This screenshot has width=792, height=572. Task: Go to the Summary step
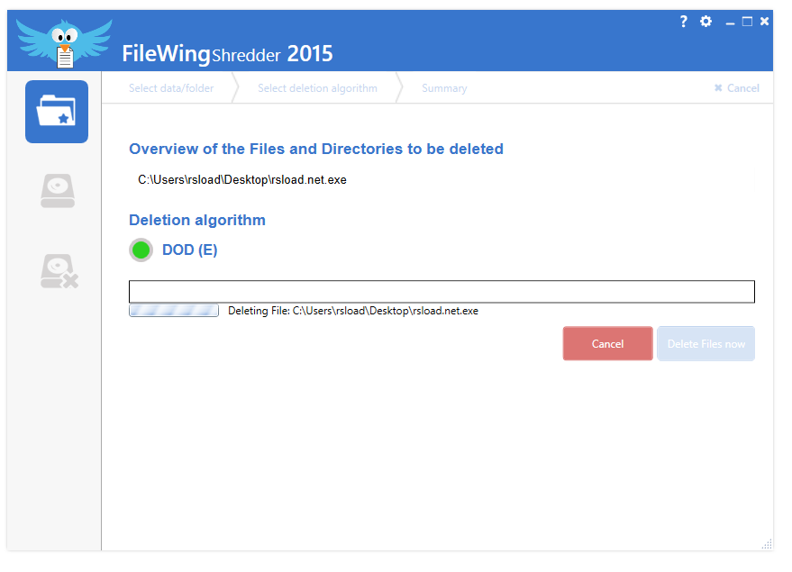[444, 88]
